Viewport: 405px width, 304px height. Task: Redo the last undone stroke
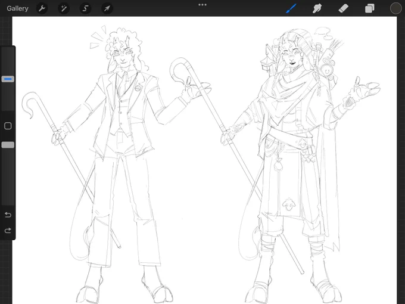(x=8, y=230)
